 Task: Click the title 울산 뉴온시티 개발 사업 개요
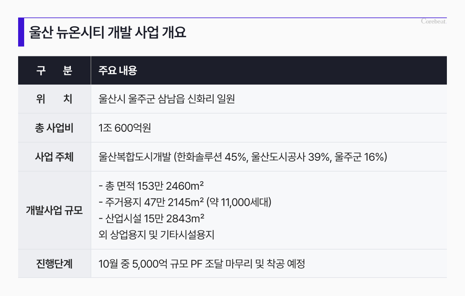(107, 32)
